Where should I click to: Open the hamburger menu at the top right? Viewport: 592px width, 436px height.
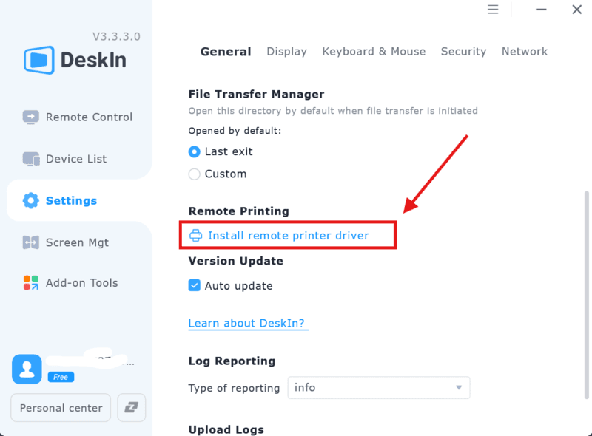coord(493,10)
